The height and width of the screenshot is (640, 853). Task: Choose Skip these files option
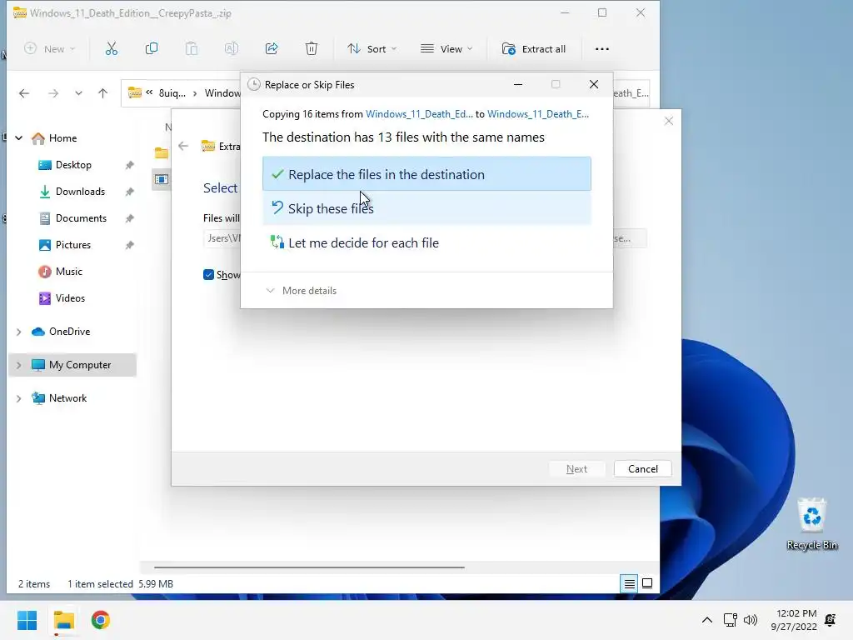pos(426,208)
